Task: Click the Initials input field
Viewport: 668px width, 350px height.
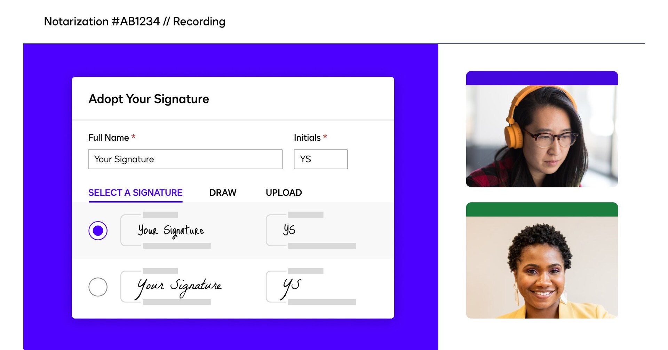Action: 320,159
